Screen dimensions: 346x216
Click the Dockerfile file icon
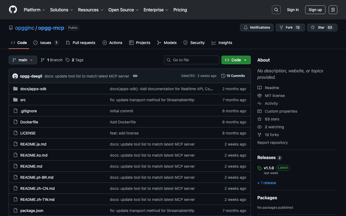click(15, 122)
